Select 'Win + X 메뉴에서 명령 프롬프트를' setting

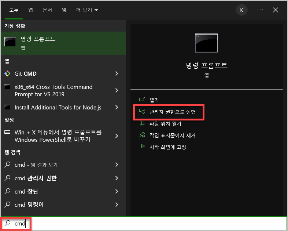(x=58, y=136)
